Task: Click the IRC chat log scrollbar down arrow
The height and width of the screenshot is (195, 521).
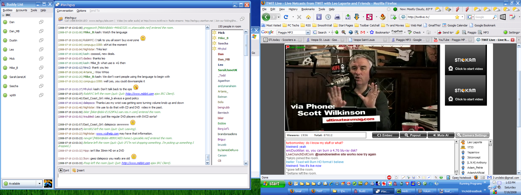Action: point(207,163)
